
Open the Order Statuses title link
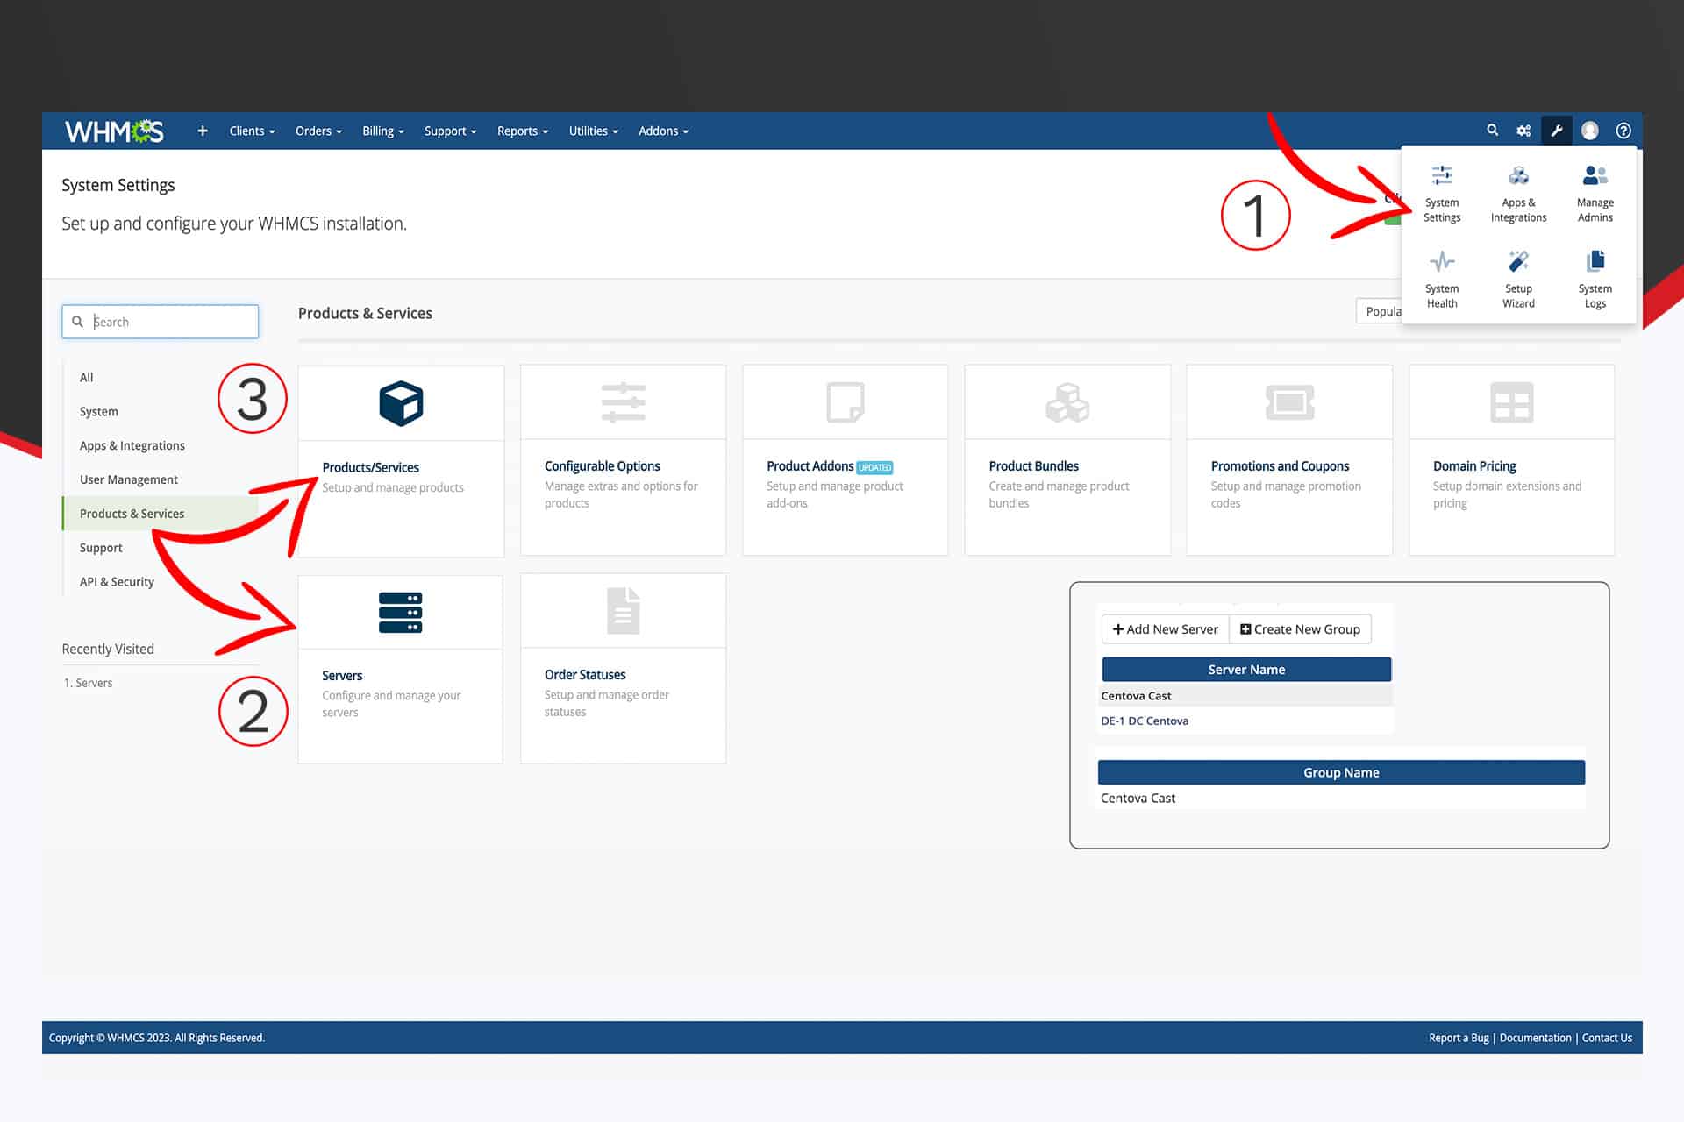pyautogui.click(x=585, y=675)
